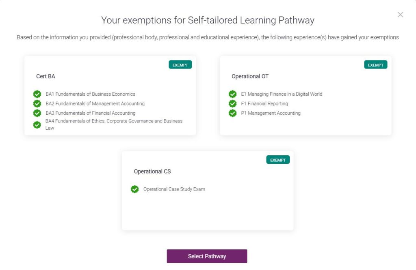Click green checkmark beside BA1 Fundamentals of Business Economics
Screen dimensions: 416x270
[x=37, y=94]
